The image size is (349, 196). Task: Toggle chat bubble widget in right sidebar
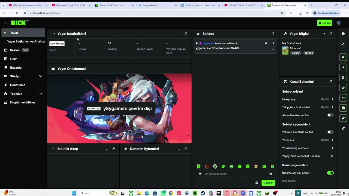(x=343, y=88)
